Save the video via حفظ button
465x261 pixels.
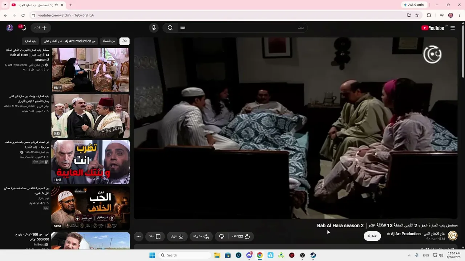pos(155,236)
